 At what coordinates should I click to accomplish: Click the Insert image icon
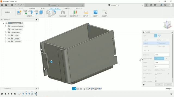[95, 12]
